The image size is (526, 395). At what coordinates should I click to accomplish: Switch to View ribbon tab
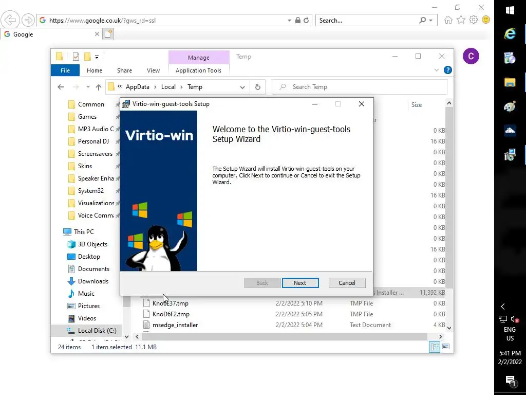pyautogui.click(x=153, y=70)
